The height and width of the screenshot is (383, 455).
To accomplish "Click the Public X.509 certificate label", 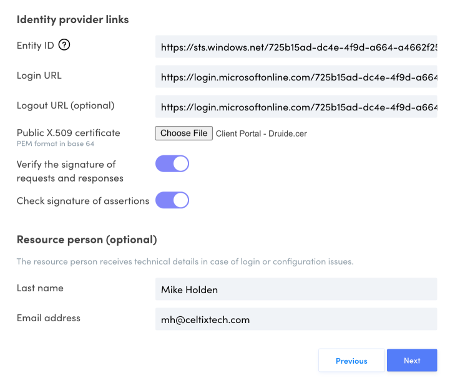I will 68,133.
